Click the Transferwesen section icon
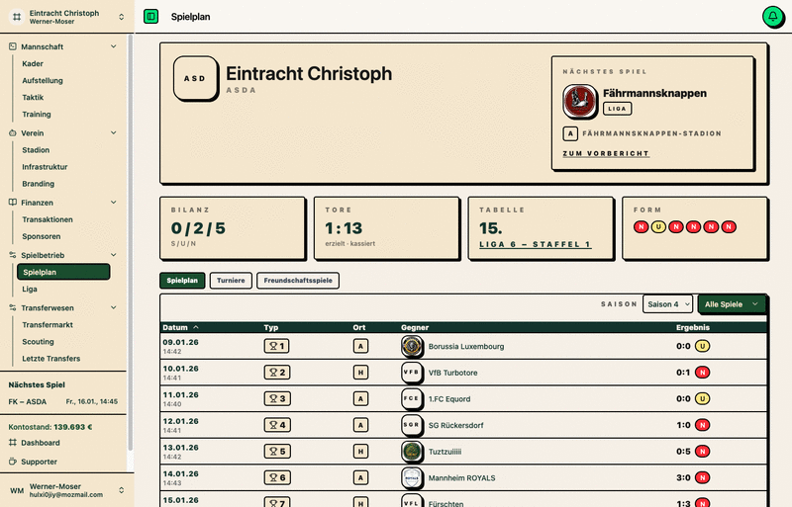 tap(13, 307)
